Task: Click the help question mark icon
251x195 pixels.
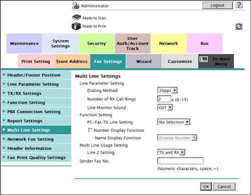Action: 239,5
